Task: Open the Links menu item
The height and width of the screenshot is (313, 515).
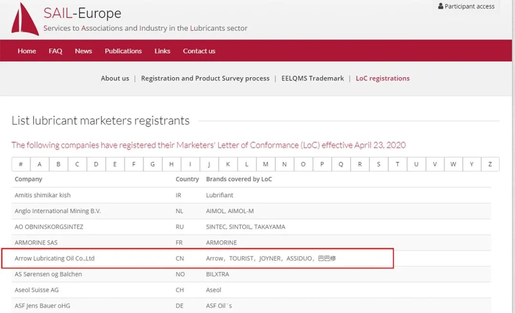Action: point(162,51)
